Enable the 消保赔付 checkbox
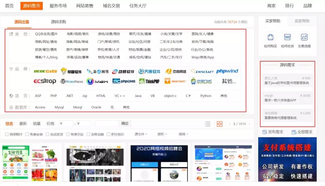The image size is (325, 186). point(7,134)
